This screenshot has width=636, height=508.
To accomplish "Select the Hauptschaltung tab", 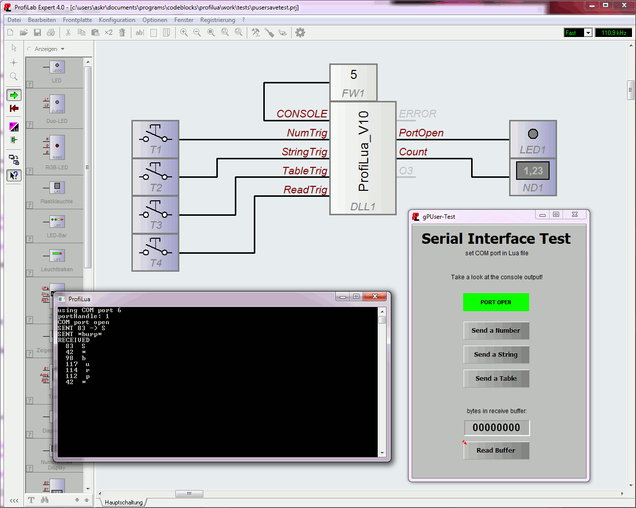I will 123,503.
